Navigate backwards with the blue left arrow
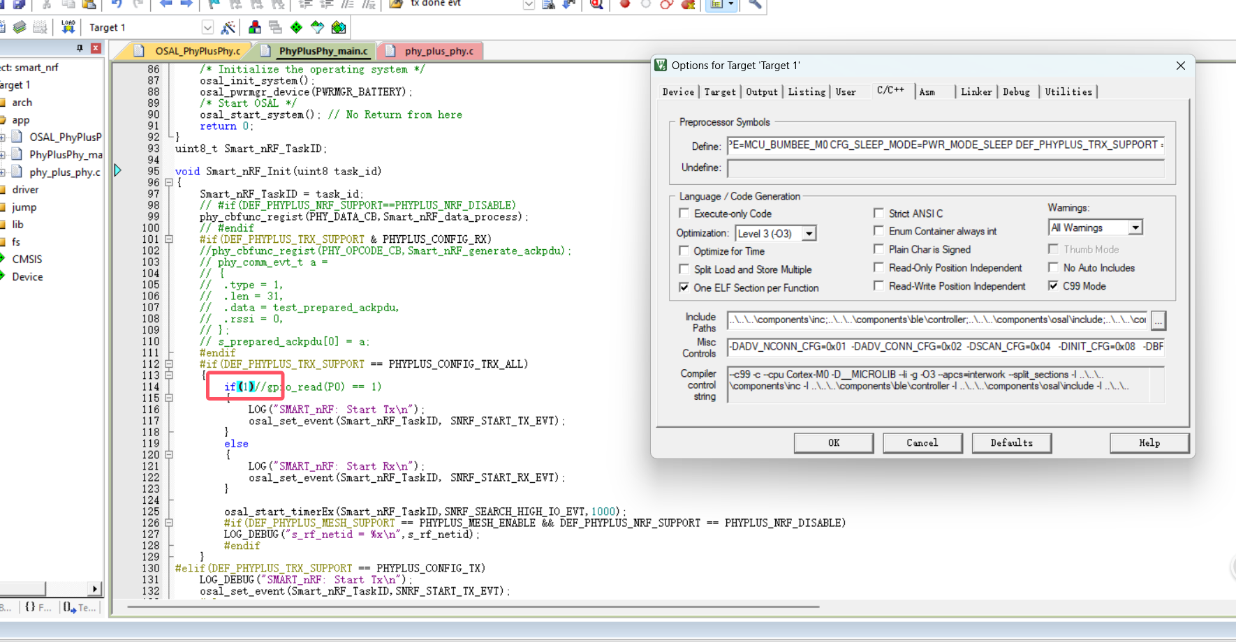This screenshot has height=642, width=1236. pos(165,4)
